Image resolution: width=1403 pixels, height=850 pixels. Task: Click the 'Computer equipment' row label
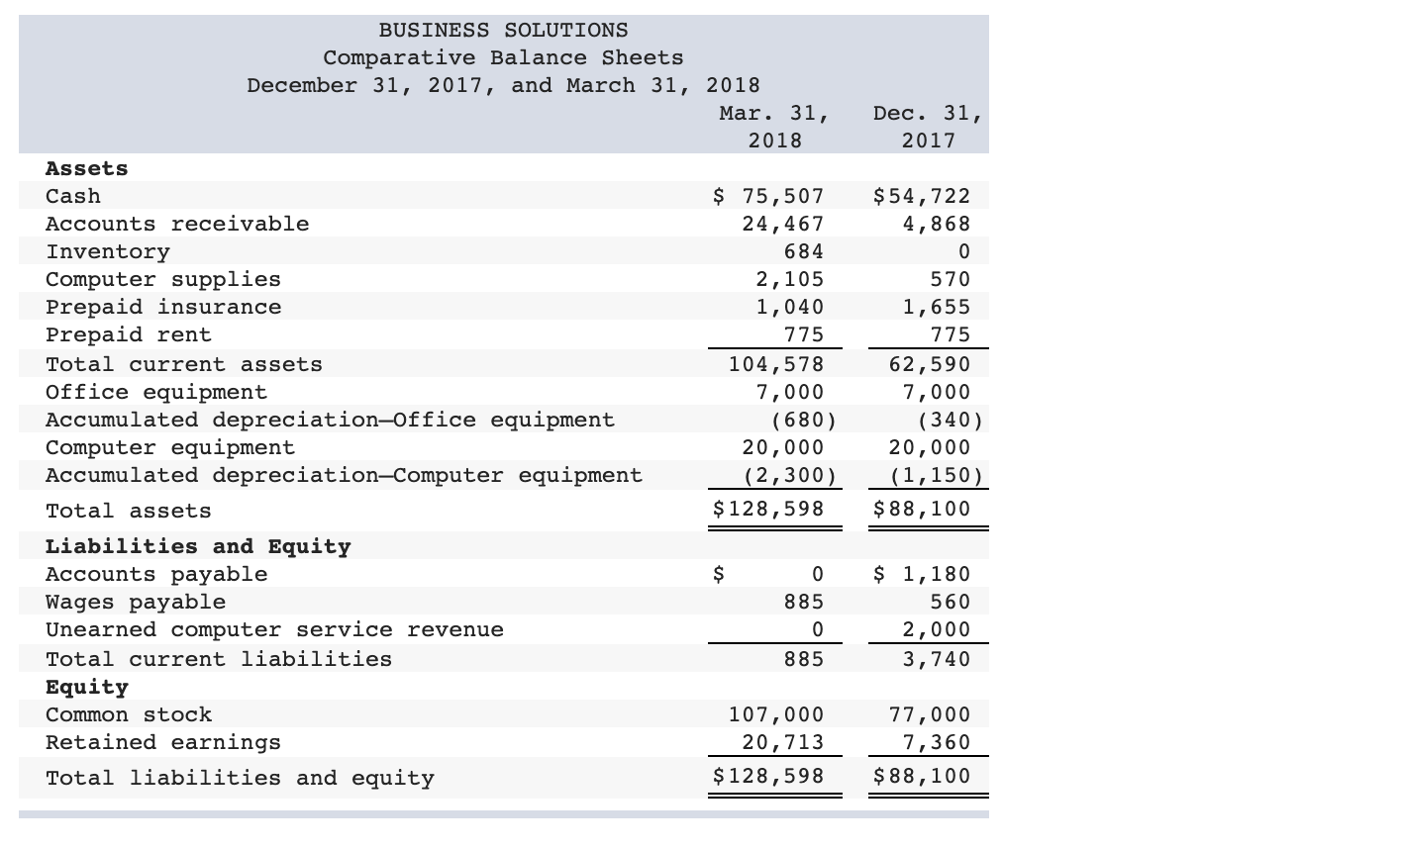tap(170, 447)
